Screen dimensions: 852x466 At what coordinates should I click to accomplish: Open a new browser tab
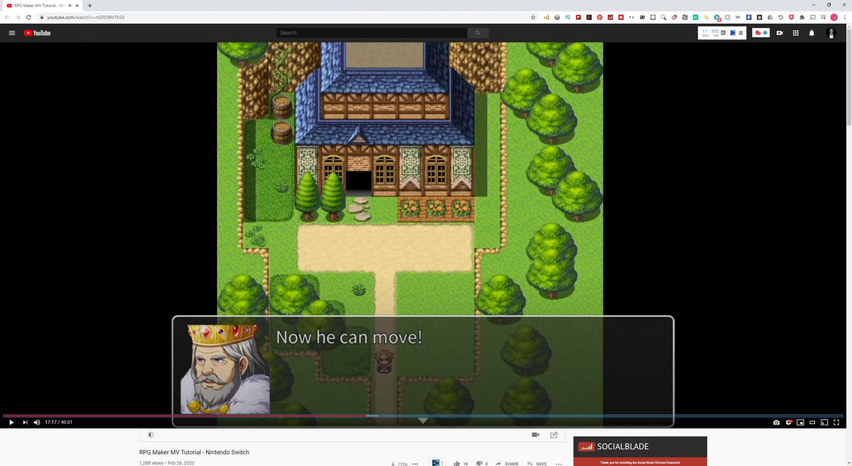[90, 6]
